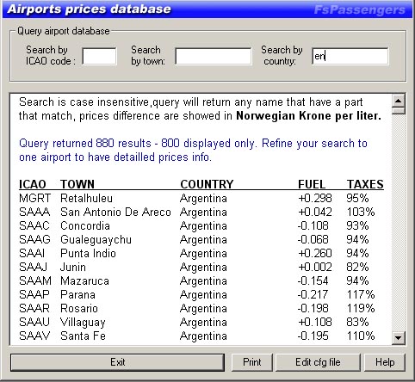This screenshot has height=382, width=415.
Task: Click town San Antonio De Areco
Action: (115, 213)
